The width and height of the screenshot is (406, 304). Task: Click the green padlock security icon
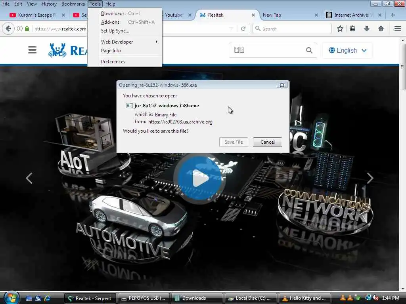point(27,28)
